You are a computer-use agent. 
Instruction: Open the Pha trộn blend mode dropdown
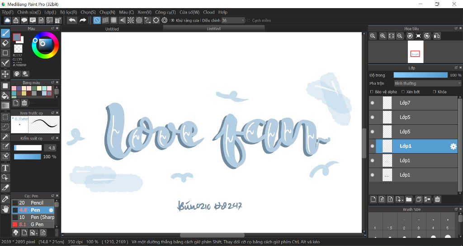428,83
